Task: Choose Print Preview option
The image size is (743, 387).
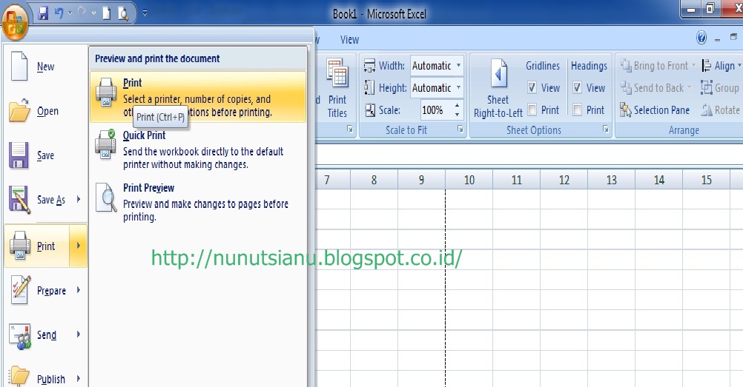Action: click(x=198, y=203)
